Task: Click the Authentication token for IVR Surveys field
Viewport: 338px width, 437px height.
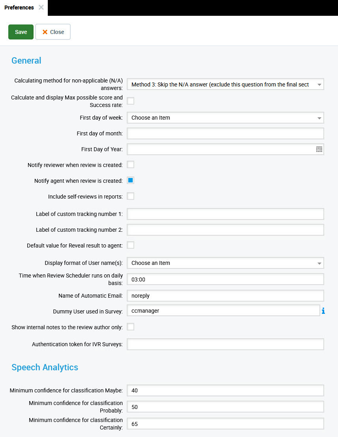Action: 225,344
